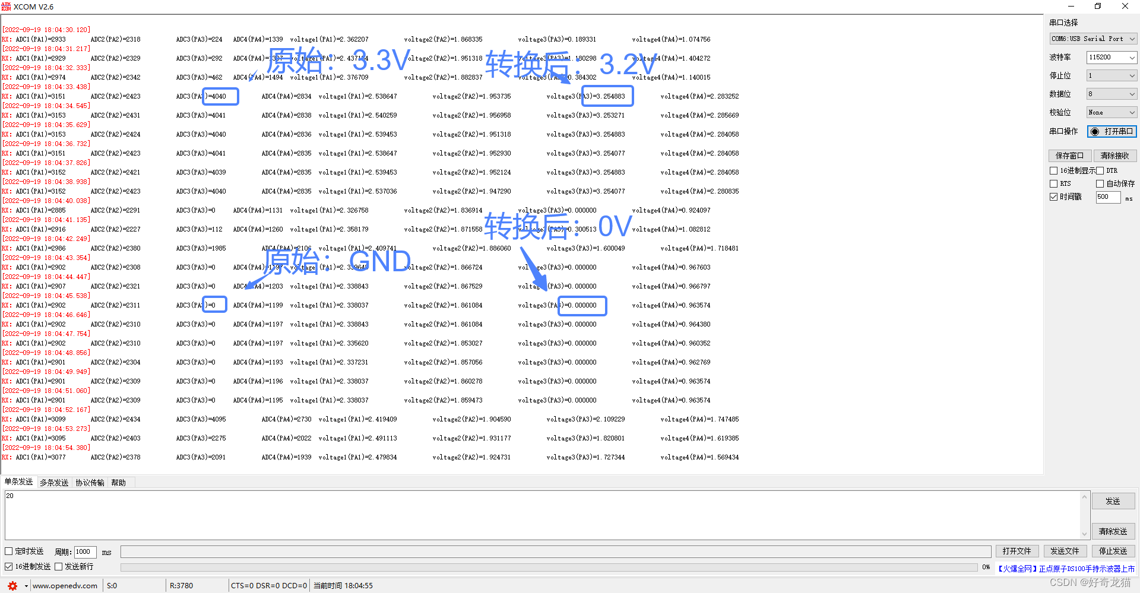Click the 打开文件 open file button
This screenshot has height=593, width=1140.
(x=1017, y=551)
